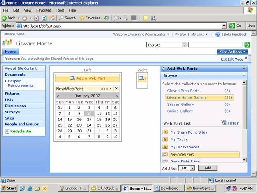The width and height of the screenshot is (257, 193).
Task: Click the My Workspaces web part icon
Action: click(x=165, y=147)
